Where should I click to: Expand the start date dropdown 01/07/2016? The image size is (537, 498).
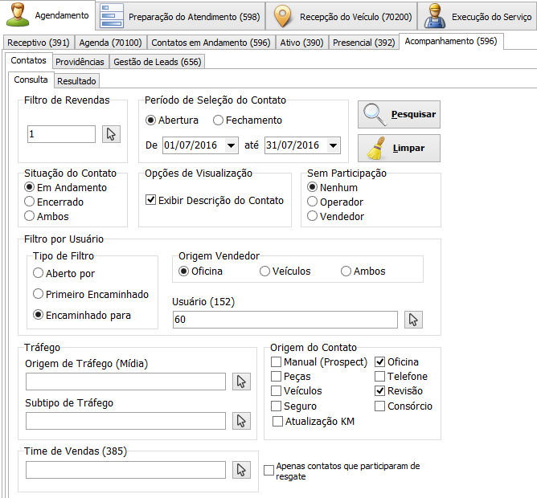coord(232,145)
